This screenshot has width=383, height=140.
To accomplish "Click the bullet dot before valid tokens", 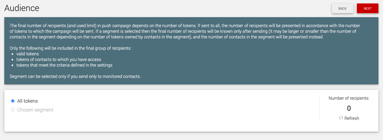I will (x=13, y=54).
